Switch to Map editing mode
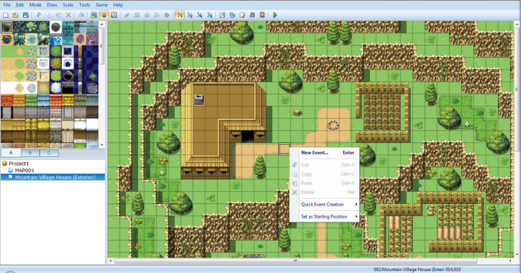Image resolution: width=521 pixels, height=273 pixels. coord(94,15)
